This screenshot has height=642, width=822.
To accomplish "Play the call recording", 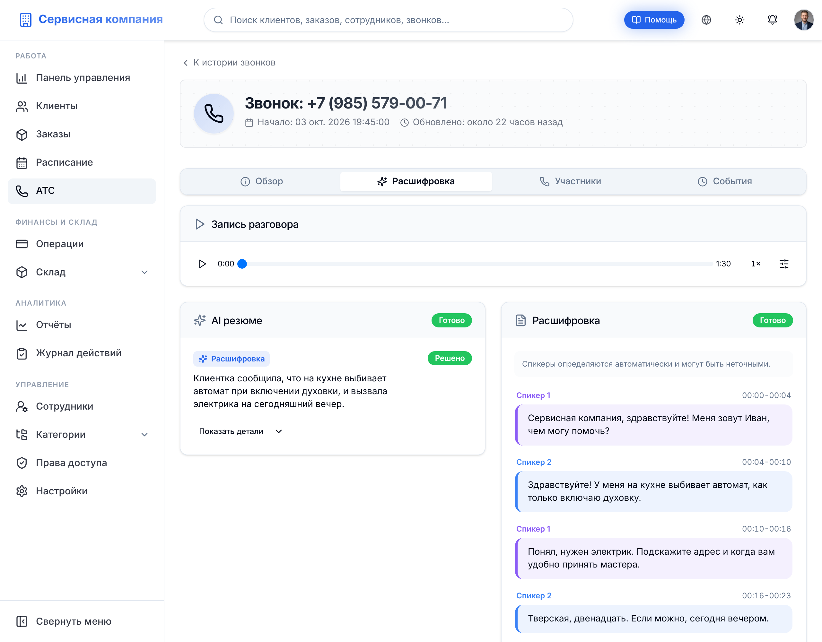I will [x=202, y=264].
